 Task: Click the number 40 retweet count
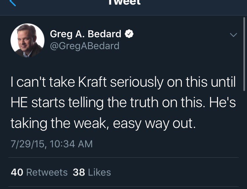(17, 172)
